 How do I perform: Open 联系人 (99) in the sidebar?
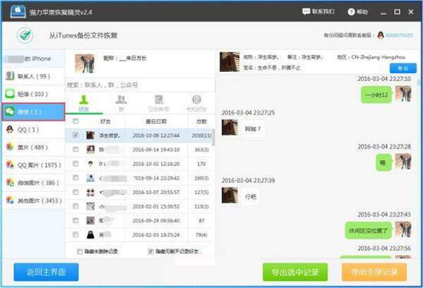pyautogui.click(x=34, y=76)
